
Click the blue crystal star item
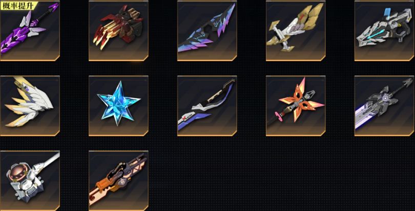point(118,106)
